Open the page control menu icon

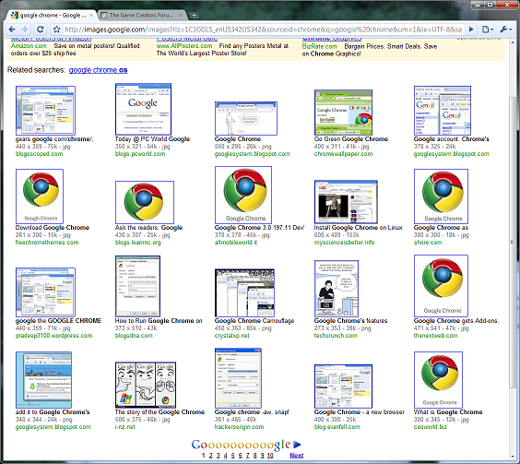(x=488, y=30)
